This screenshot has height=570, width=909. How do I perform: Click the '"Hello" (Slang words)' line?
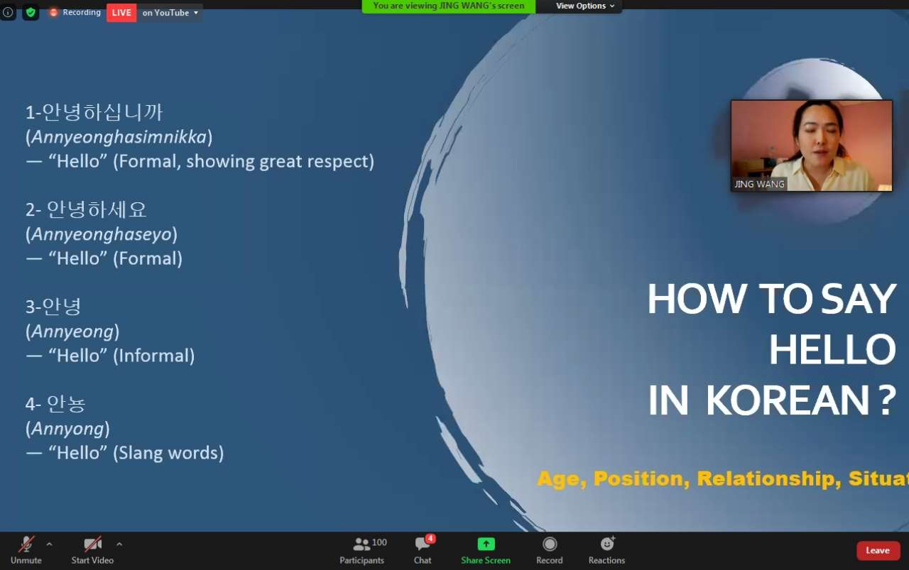pos(125,452)
